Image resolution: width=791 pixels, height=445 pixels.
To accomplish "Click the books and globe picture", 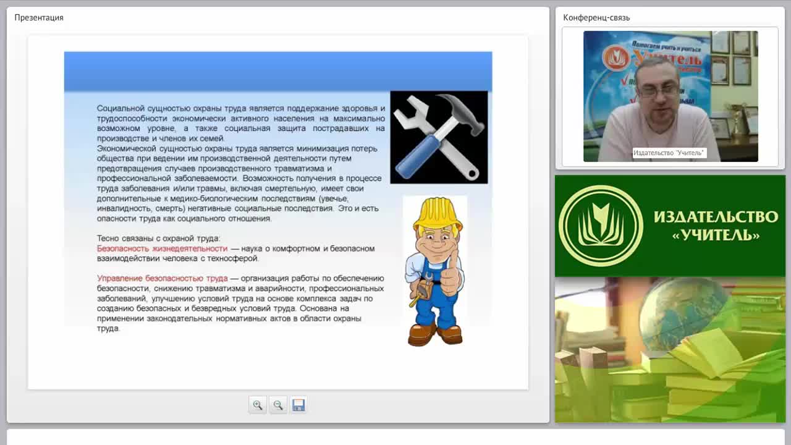I will click(x=670, y=350).
